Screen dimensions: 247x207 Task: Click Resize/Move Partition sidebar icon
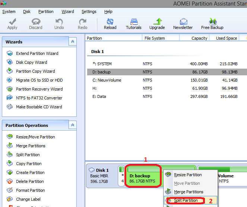pos(10,137)
